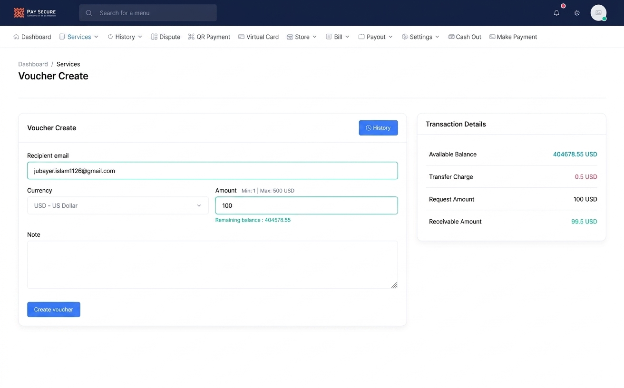Click the Dashboard home icon
This screenshot has width=624, height=388.
16,37
